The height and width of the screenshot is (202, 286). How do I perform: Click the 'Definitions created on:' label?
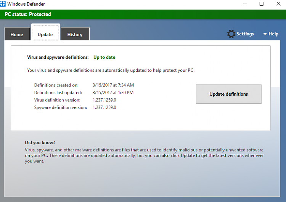point(56,85)
